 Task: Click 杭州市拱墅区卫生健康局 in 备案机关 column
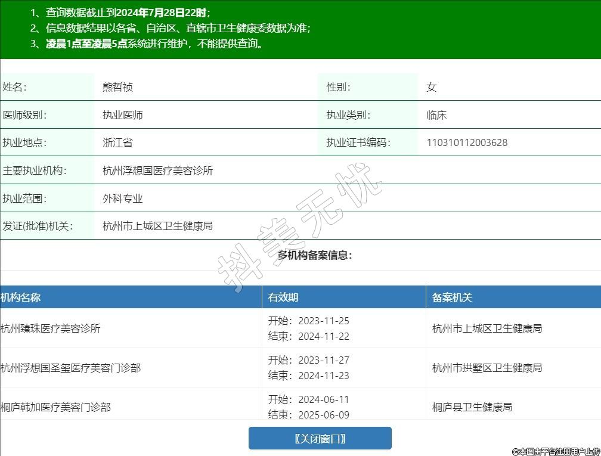click(487, 368)
